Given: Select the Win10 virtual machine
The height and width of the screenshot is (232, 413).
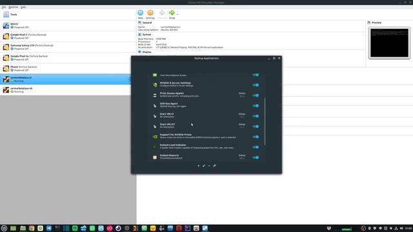Looking at the screenshot, I should tap(68, 26).
